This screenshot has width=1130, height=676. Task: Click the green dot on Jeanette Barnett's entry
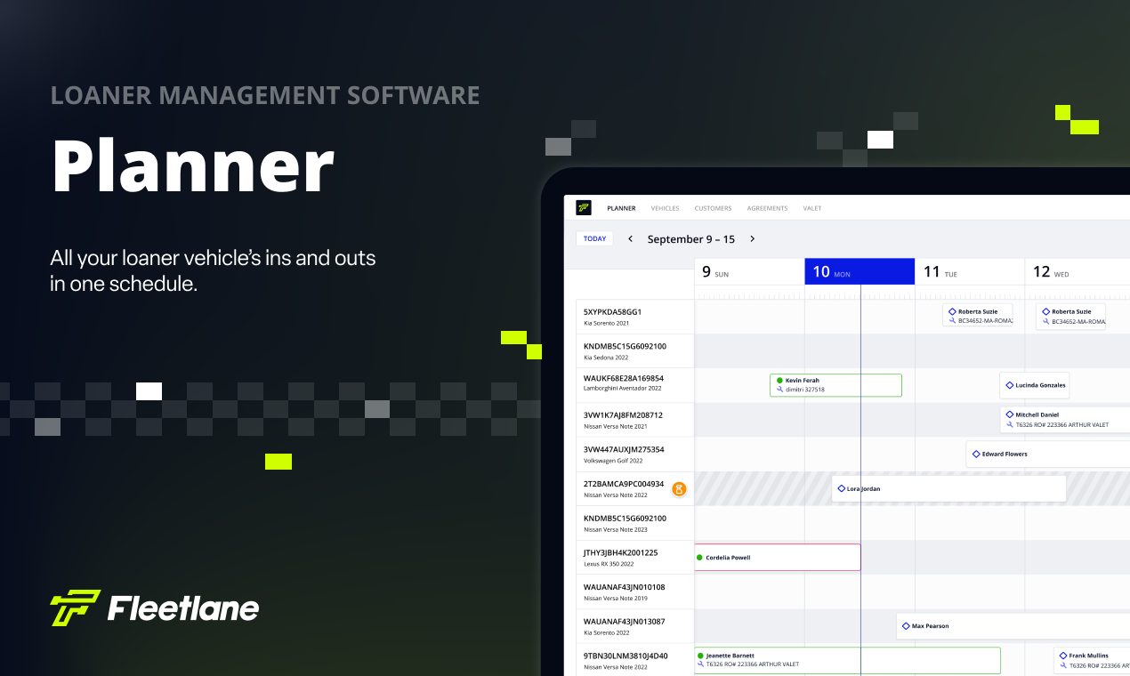click(699, 655)
